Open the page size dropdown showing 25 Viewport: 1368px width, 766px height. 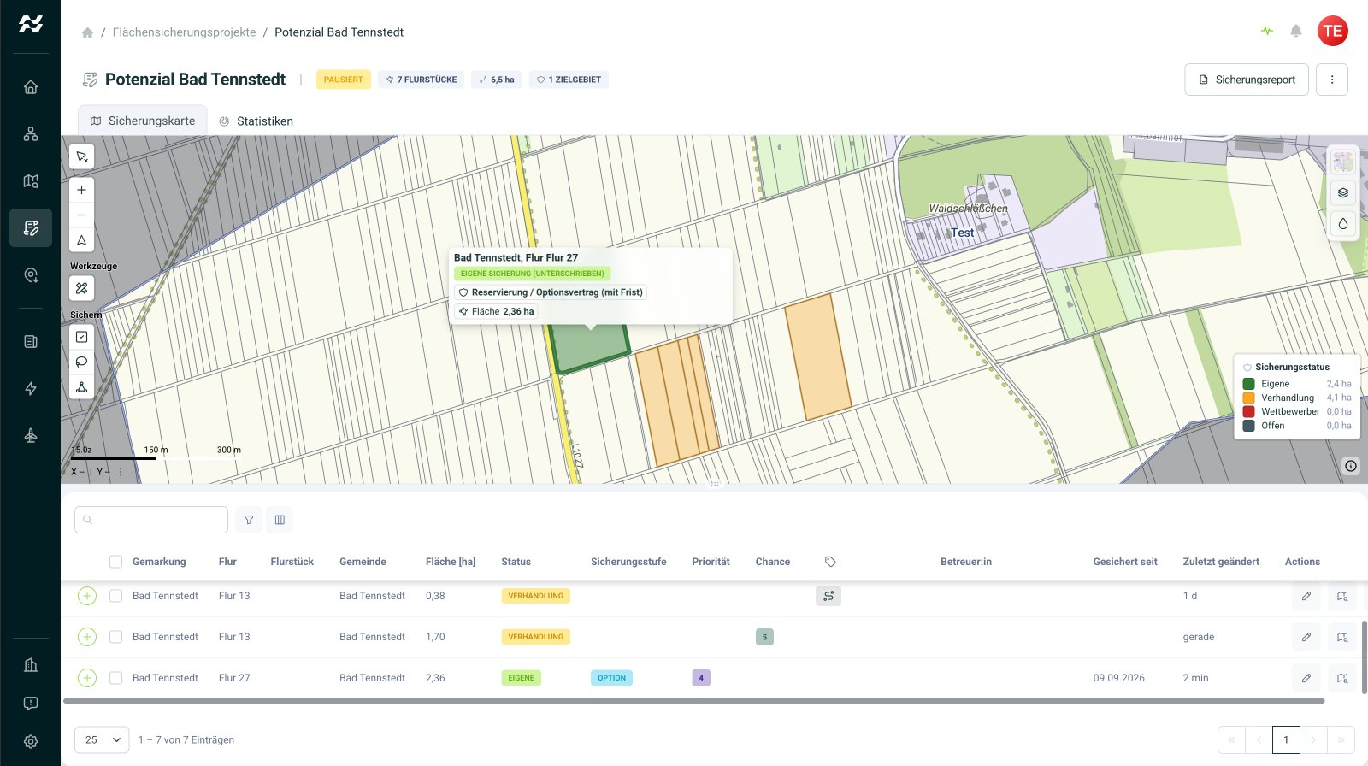[102, 739]
